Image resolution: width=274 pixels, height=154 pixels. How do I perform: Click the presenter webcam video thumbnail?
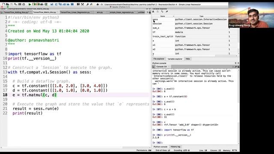(251, 15)
